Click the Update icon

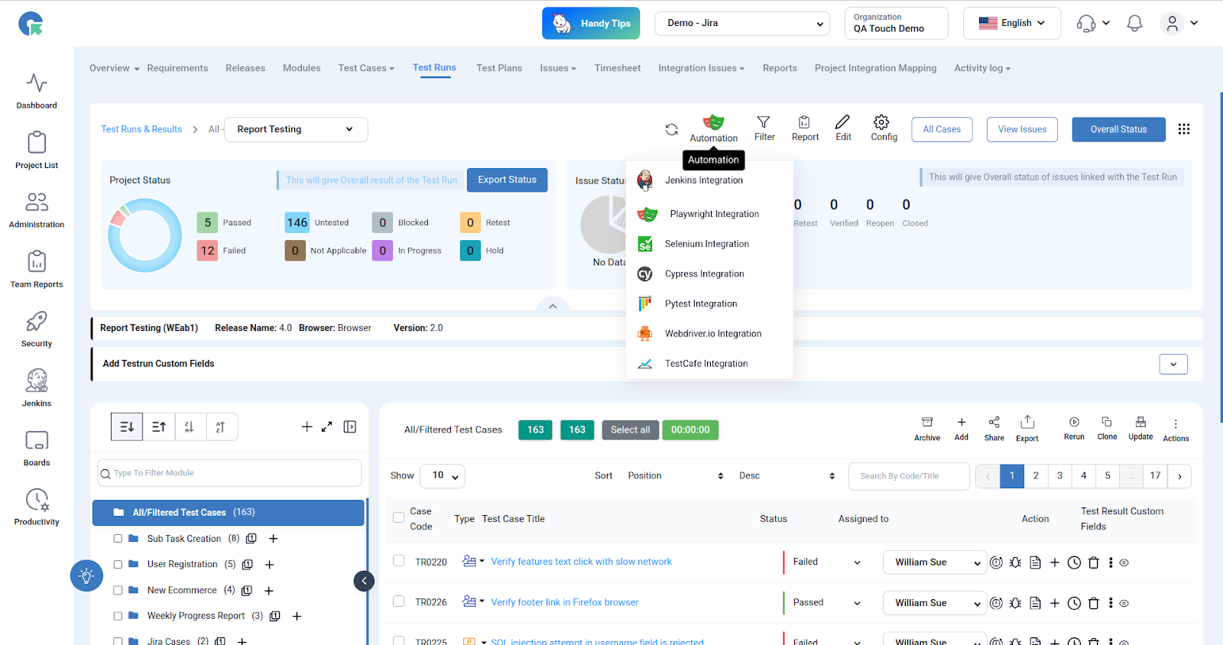(1140, 428)
